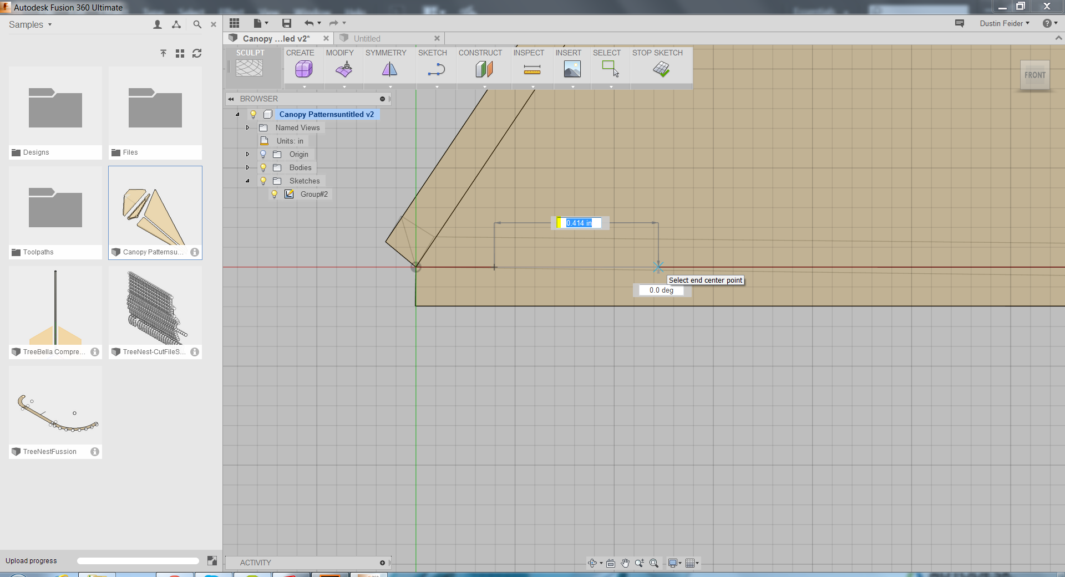This screenshot has height=577, width=1065.
Task: Refresh the data panel contents
Action: [x=197, y=53]
